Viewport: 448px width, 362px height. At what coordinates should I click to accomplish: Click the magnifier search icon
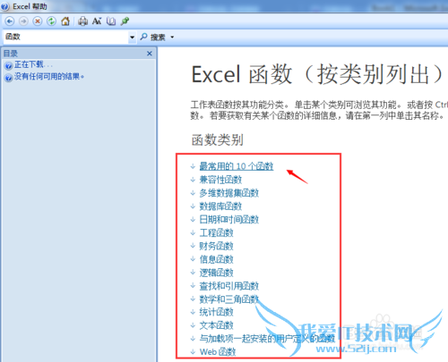tap(143, 37)
